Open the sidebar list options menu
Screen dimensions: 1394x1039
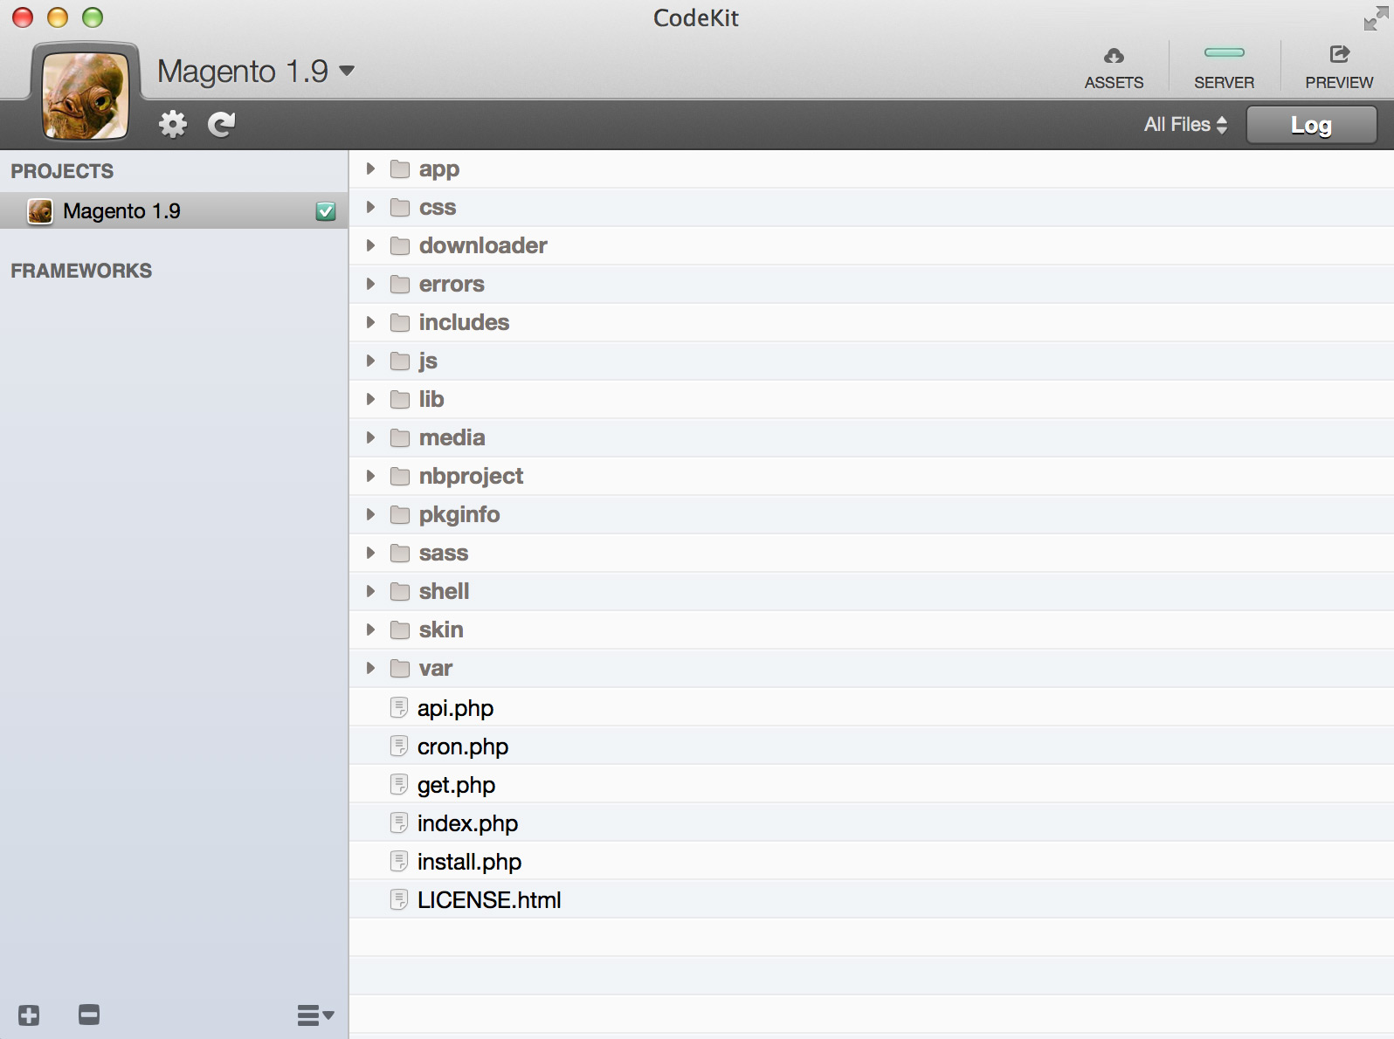[315, 1015]
